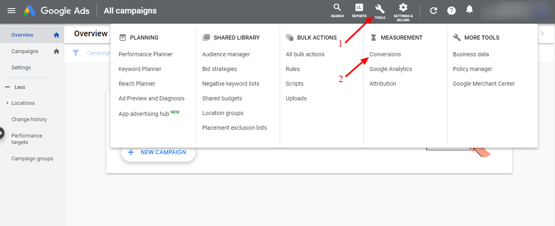Open Shared budgets
This screenshot has height=226, width=555.
(222, 98)
